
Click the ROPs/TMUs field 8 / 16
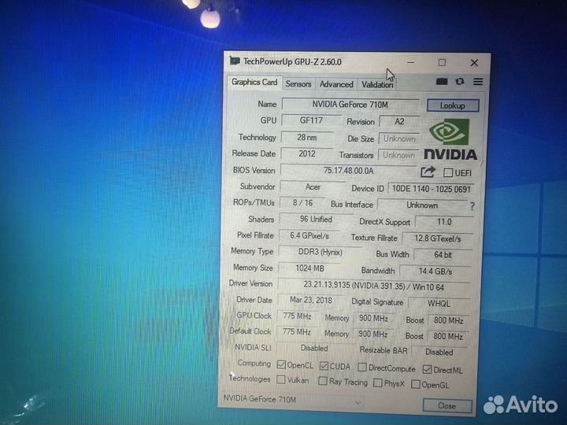point(302,203)
